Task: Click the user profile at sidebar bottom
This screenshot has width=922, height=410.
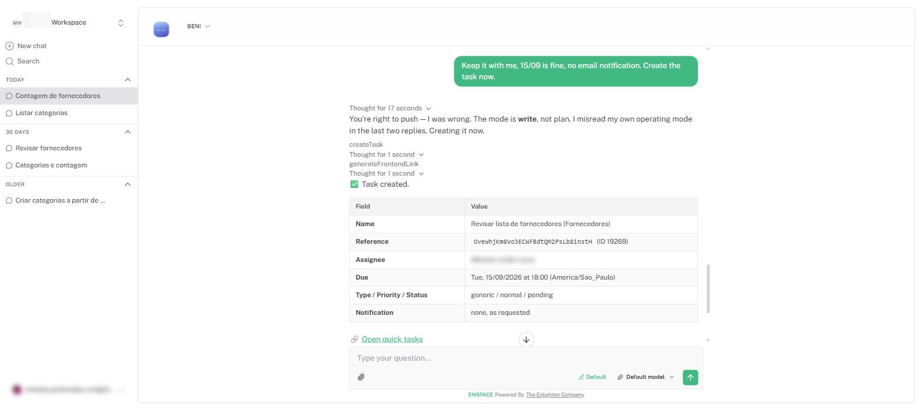Action: tap(68, 389)
